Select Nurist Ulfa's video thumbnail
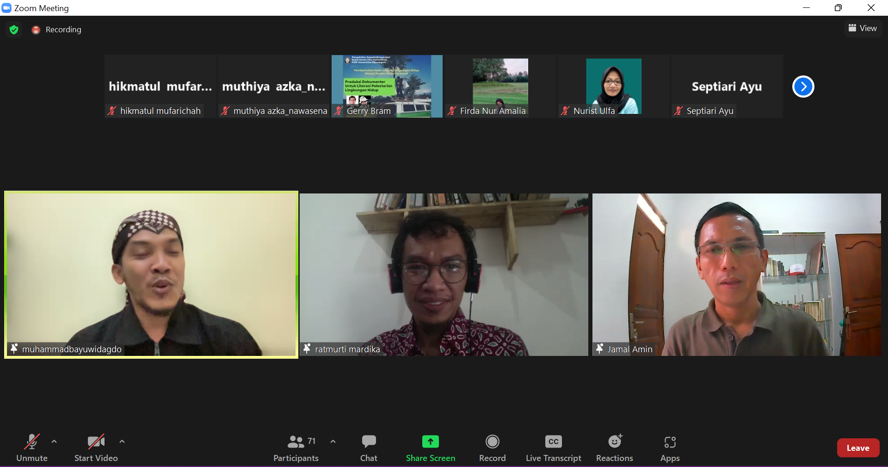 pos(613,86)
